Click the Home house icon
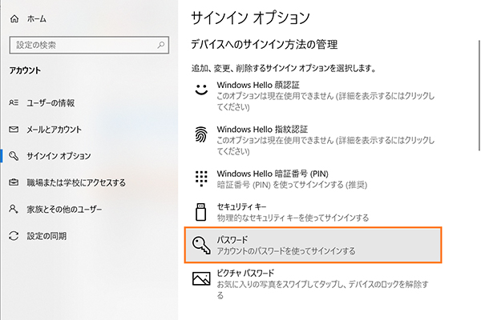The image size is (481, 320). click(14, 19)
